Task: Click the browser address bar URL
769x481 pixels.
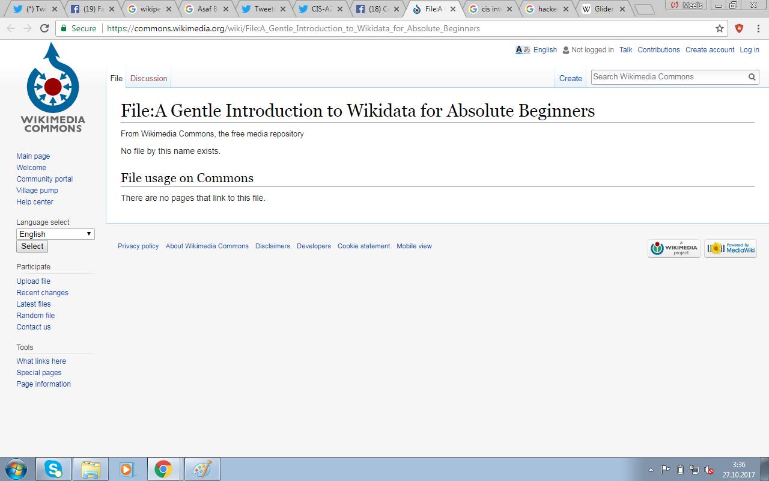Action: [x=293, y=28]
